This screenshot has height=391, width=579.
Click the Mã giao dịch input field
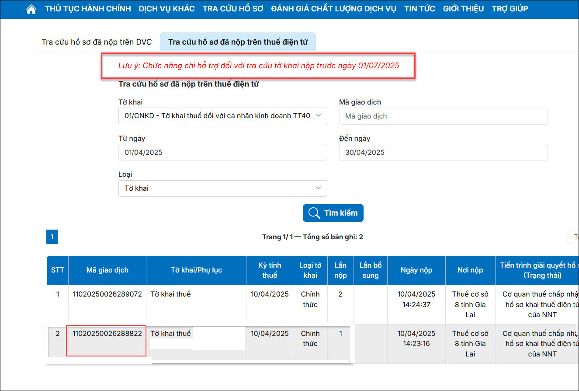(x=443, y=116)
